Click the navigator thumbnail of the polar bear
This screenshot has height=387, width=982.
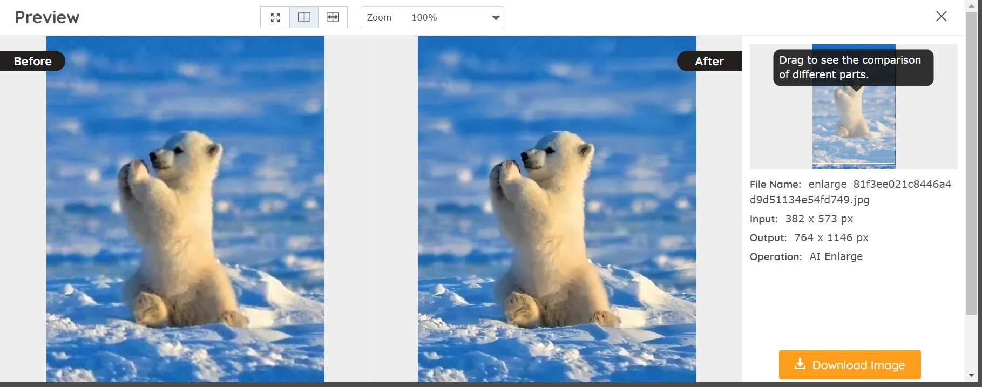coord(853,130)
